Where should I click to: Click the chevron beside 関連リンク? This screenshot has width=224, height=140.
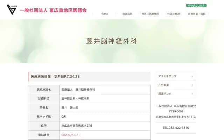point(193,94)
